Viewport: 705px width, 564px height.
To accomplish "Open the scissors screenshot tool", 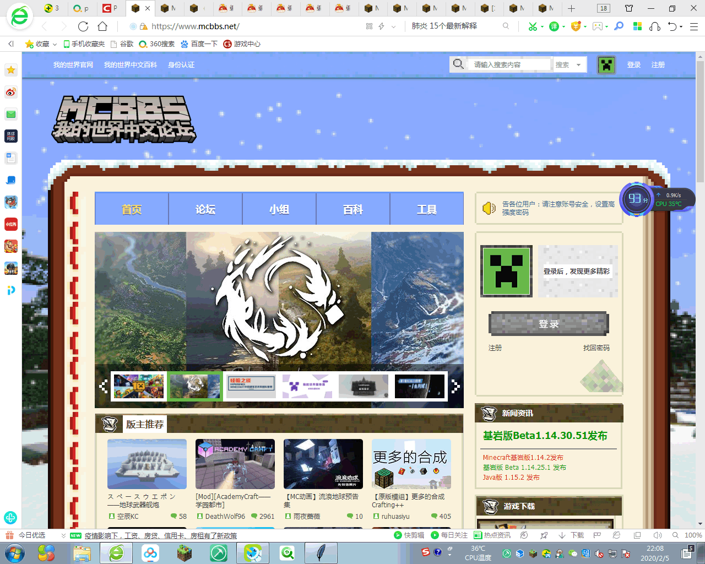I will click(532, 26).
